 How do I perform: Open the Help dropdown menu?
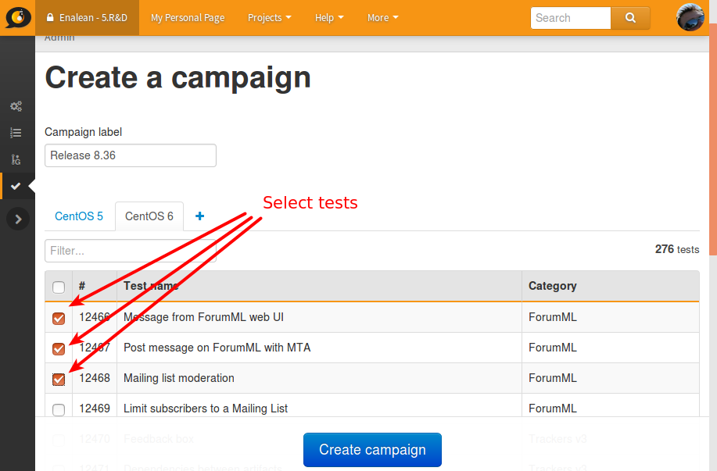coord(329,18)
